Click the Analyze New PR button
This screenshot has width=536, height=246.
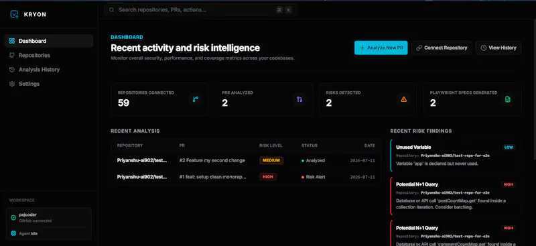(381, 48)
